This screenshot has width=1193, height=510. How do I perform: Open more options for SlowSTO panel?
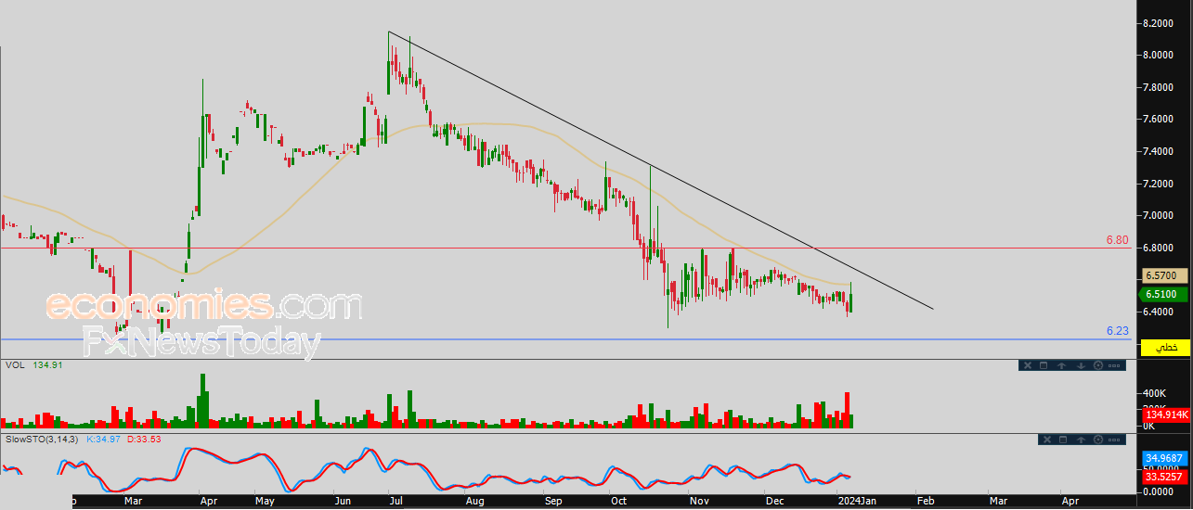pyautogui.click(x=1114, y=440)
